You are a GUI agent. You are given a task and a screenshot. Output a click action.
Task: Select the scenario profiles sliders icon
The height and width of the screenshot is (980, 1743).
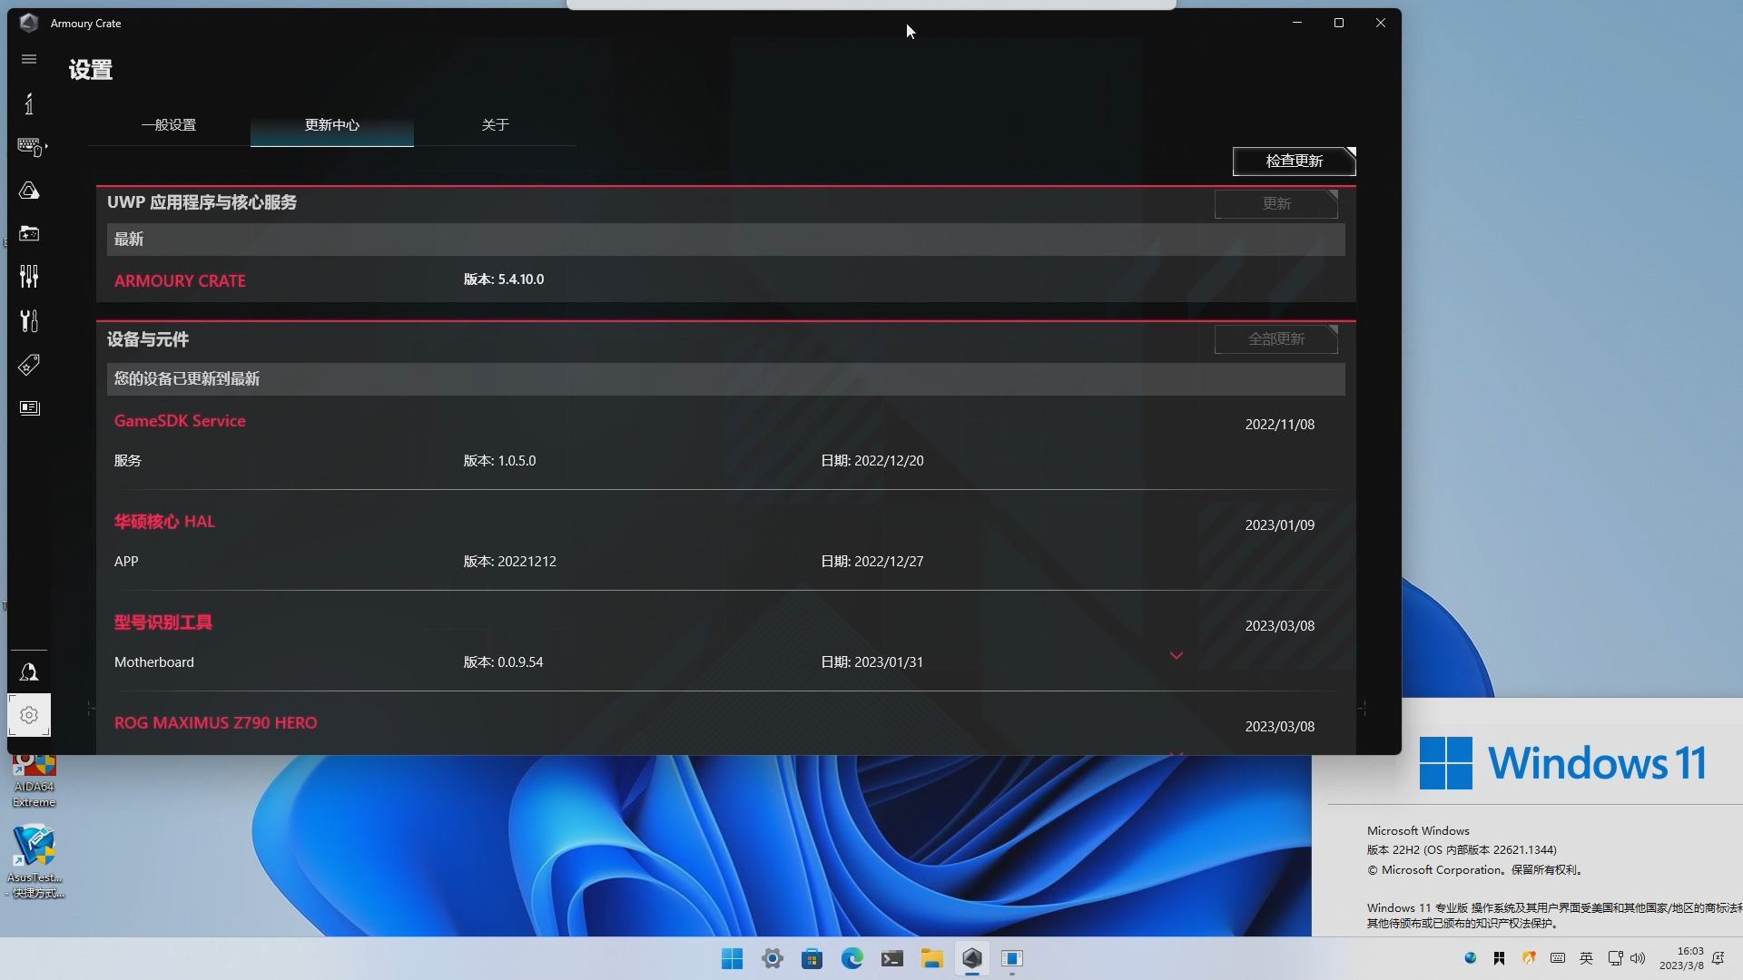pyautogui.click(x=29, y=276)
